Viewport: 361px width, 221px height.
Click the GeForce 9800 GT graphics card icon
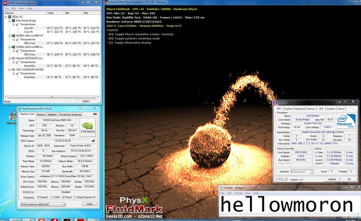pyautogui.click(x=14, y=36)
